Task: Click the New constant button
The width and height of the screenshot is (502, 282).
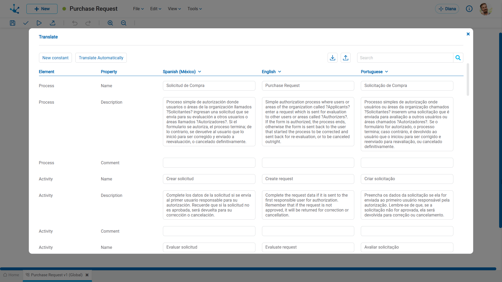Action: point(55,58)
